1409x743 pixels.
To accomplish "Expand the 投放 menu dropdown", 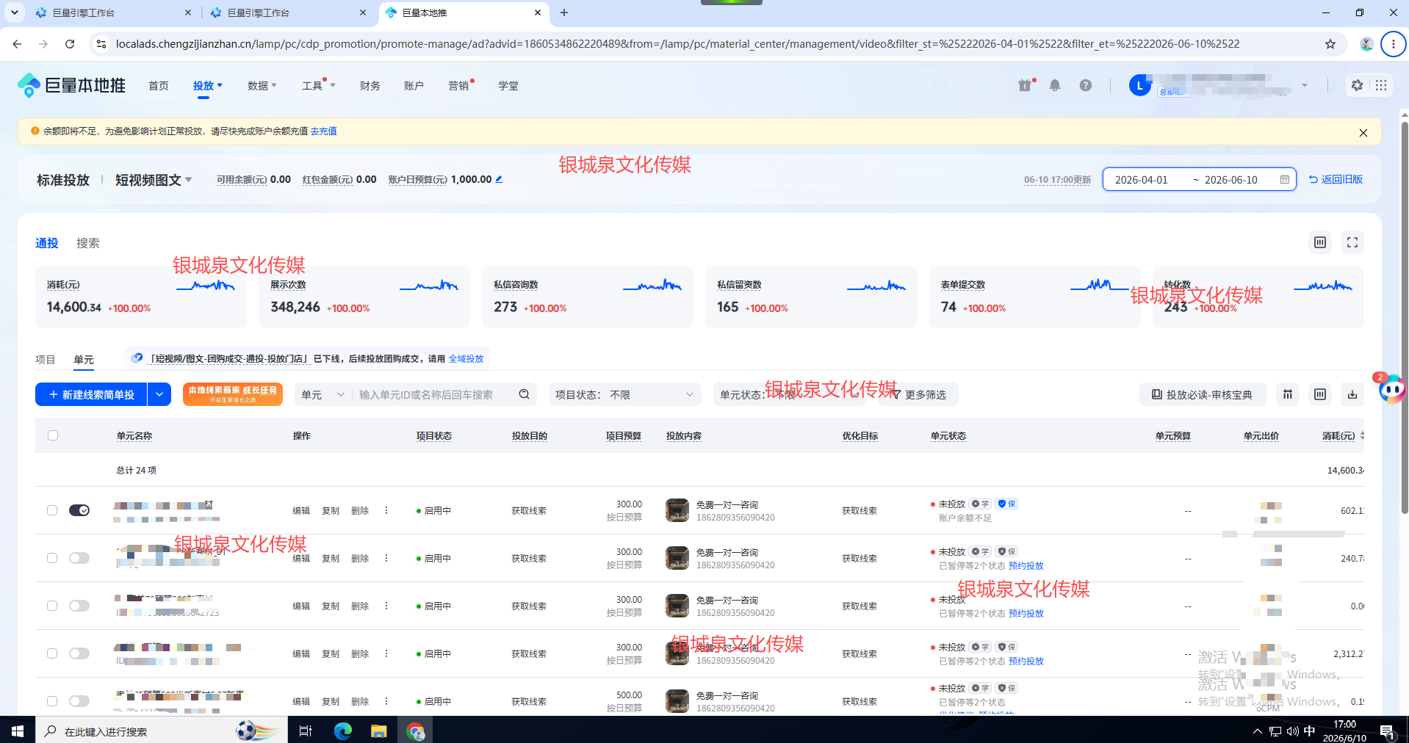I will [x=208, y=86].
